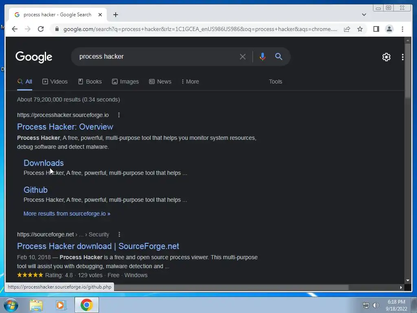Click the scroll up arrow
417x313 pixels.
pos(408,40)
